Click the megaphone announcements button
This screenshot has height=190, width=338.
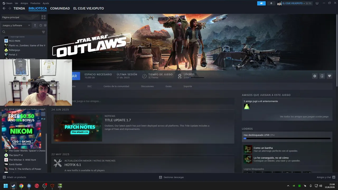tap(261, 3)
